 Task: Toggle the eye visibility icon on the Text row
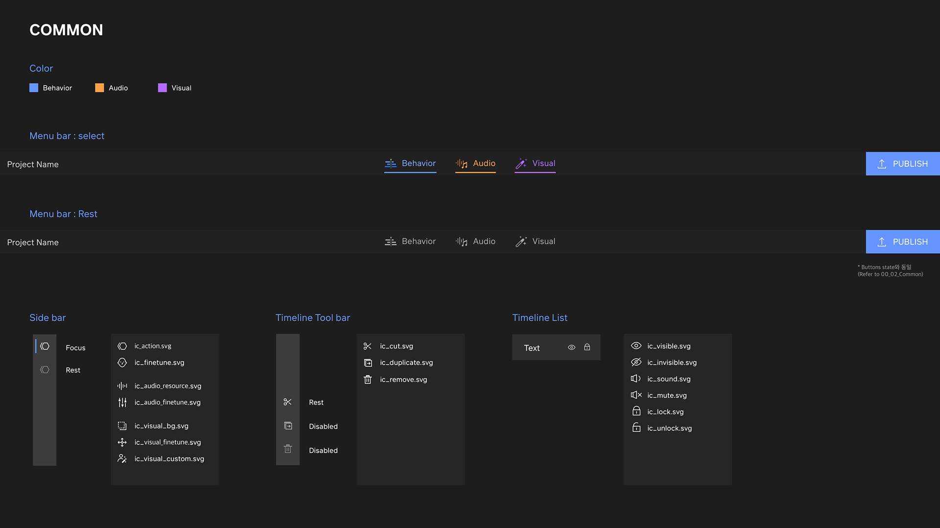click(571, 348)
